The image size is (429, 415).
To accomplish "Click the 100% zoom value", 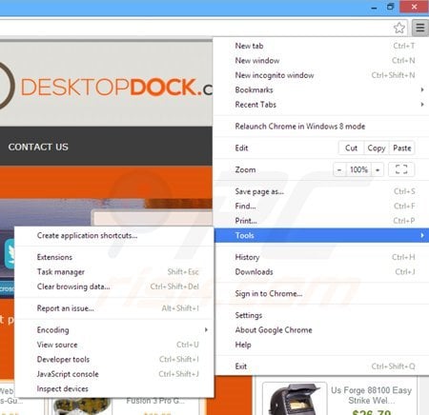I will pos(358,170).
